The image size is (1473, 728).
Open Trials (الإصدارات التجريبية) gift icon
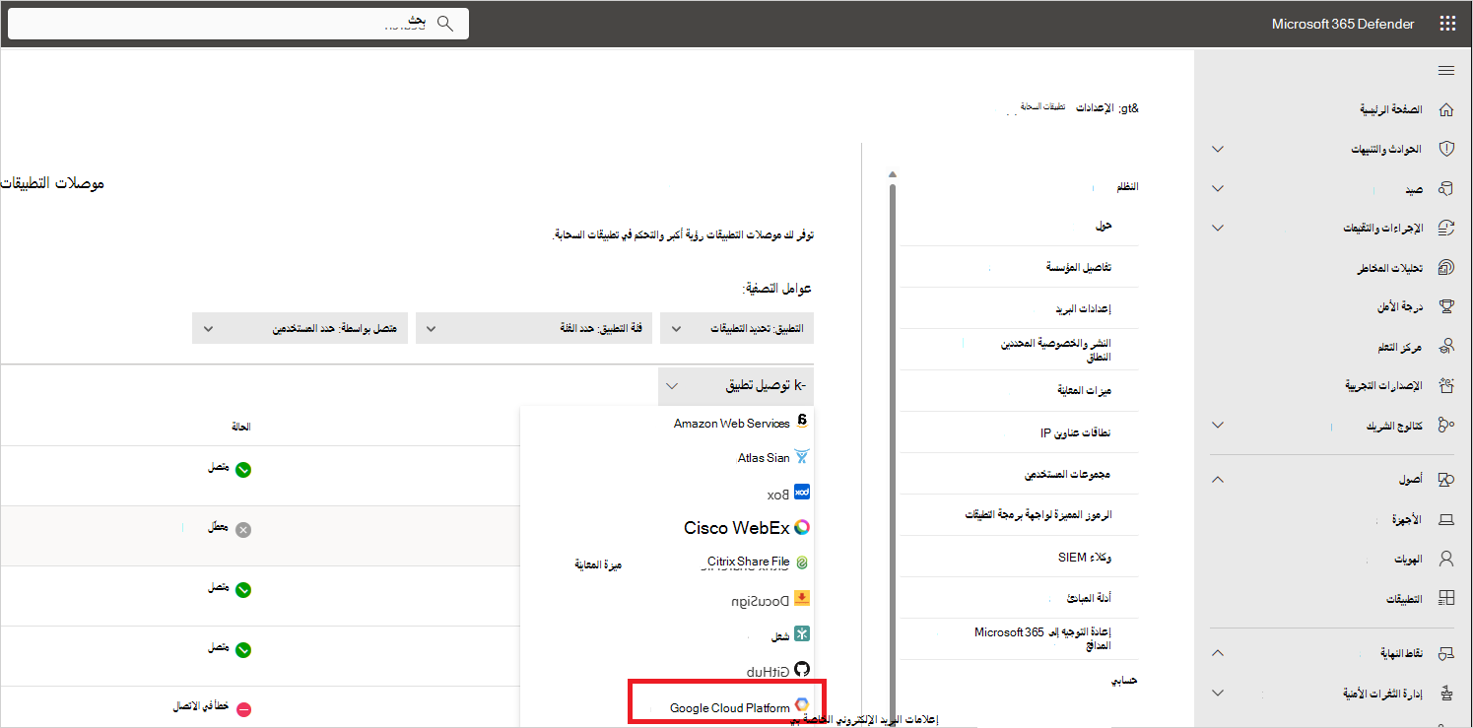(1446, 385)
